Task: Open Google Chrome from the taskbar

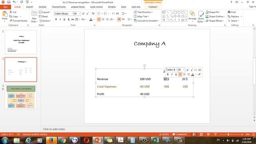Action: coord(63,140)
